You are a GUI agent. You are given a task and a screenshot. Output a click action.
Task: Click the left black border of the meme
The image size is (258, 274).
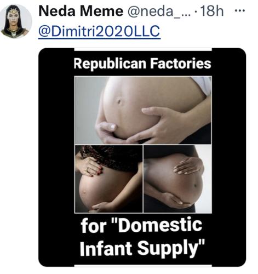point(56,157)
